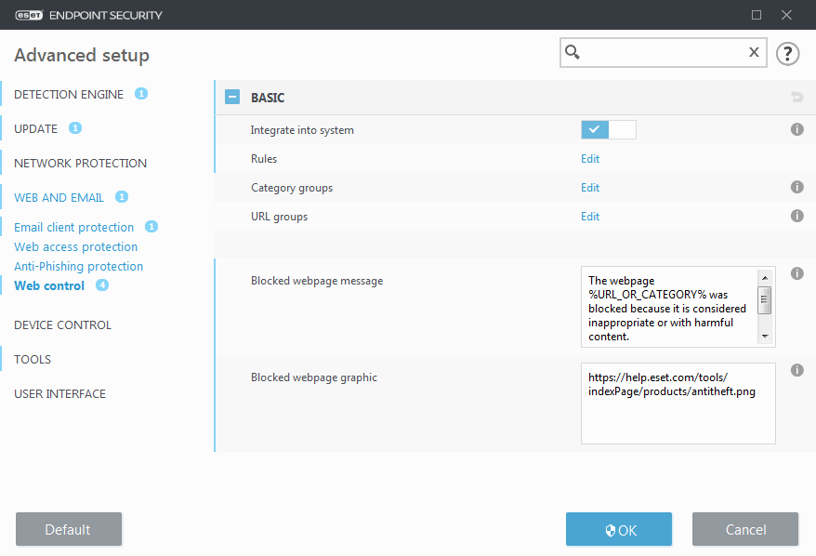Click the help question mark icon
Image resolution: width=816 pixels, height=556 pixels.
(787, 54)
